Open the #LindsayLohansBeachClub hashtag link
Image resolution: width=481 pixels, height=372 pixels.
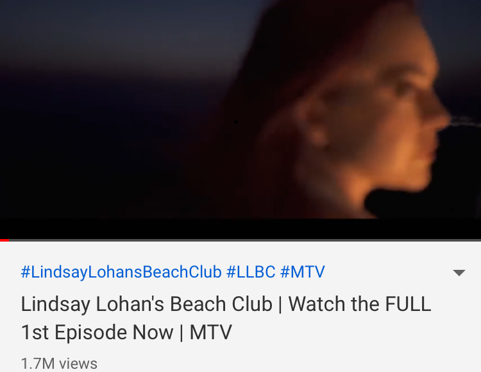pyautogui.click(x=121, y=272)
